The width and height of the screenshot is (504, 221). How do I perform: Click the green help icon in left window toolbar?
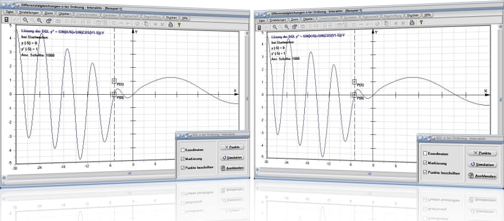tap(179, 25)
